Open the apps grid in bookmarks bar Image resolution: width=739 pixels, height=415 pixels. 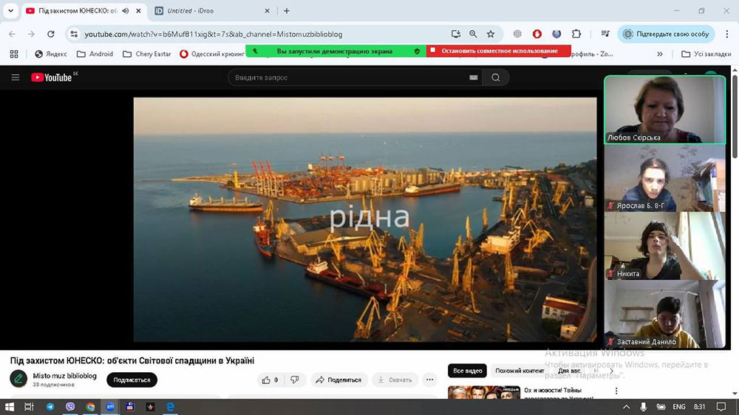[x=14, y=54]
